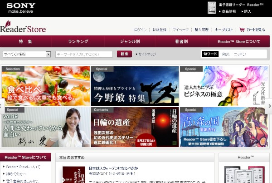The height and width of the screenshot is (183, 272).
Task: Click the shopping cart icon
Action: [242, 30]
